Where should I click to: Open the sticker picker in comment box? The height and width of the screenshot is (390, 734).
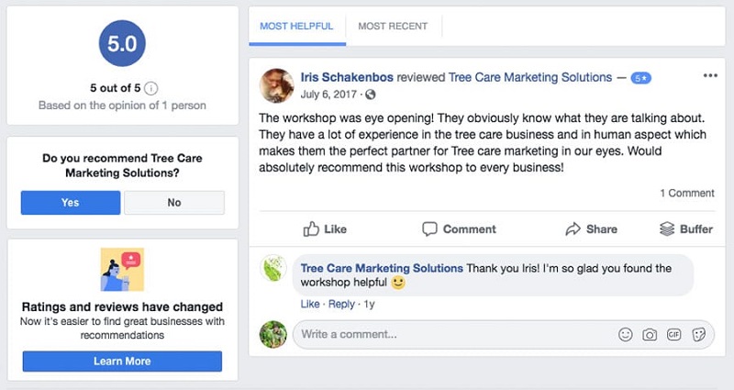point(698,334)
